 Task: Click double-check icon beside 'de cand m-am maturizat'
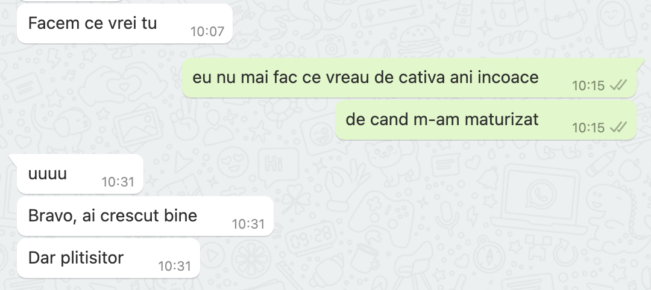point(618,127)
